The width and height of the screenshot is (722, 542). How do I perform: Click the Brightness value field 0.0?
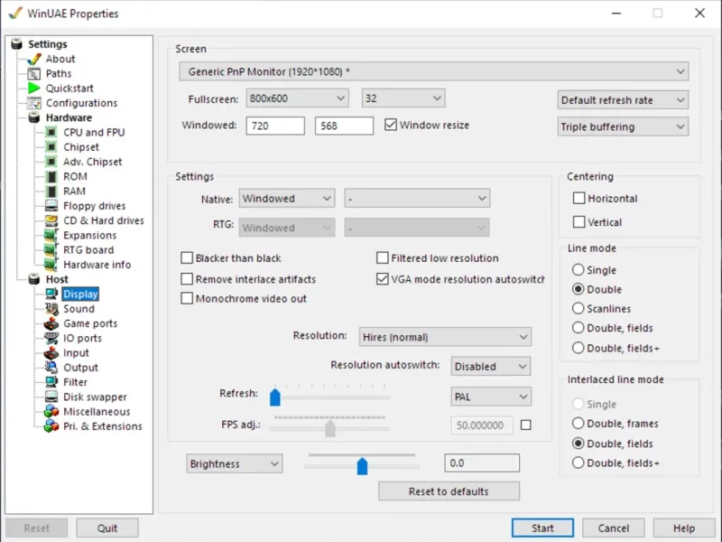482,463
